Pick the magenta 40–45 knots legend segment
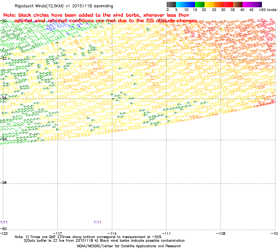This screenshot has width=278, height=252. coord(247,4)
